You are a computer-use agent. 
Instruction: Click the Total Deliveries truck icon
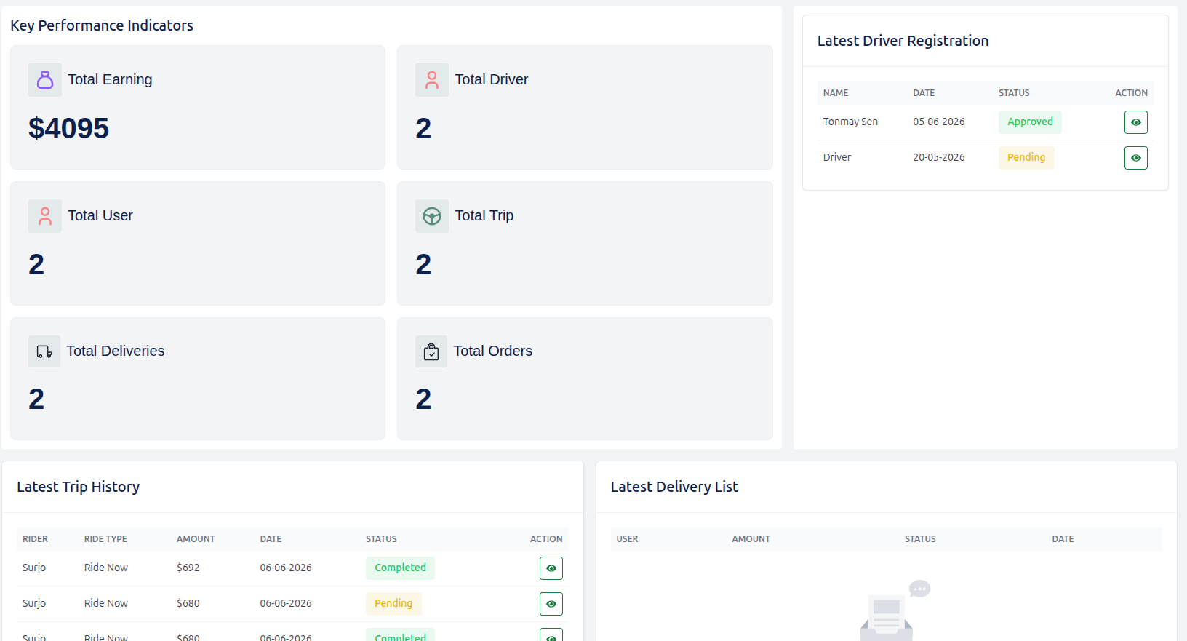[x=44, y=351]
